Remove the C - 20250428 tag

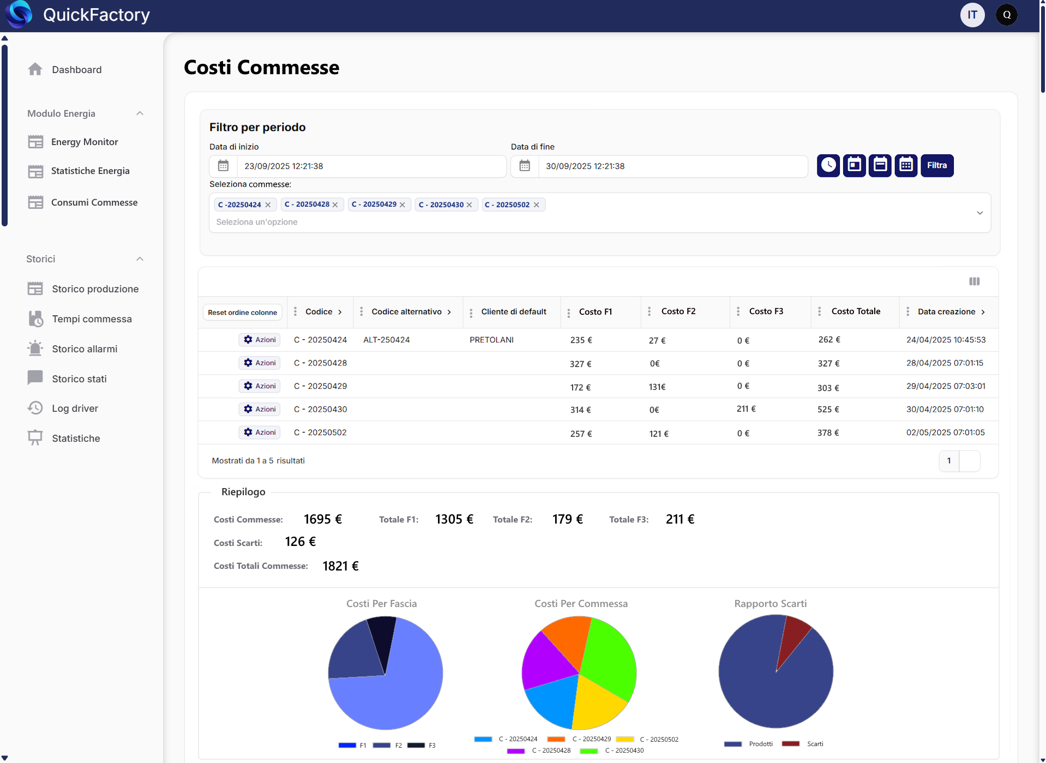point(335,205)
